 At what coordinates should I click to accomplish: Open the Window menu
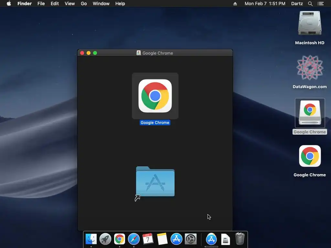101,4
